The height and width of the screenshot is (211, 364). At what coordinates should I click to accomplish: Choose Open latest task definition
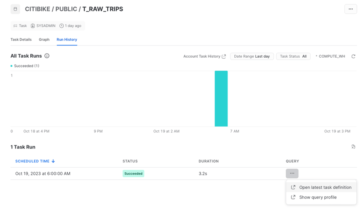(321, 188)
